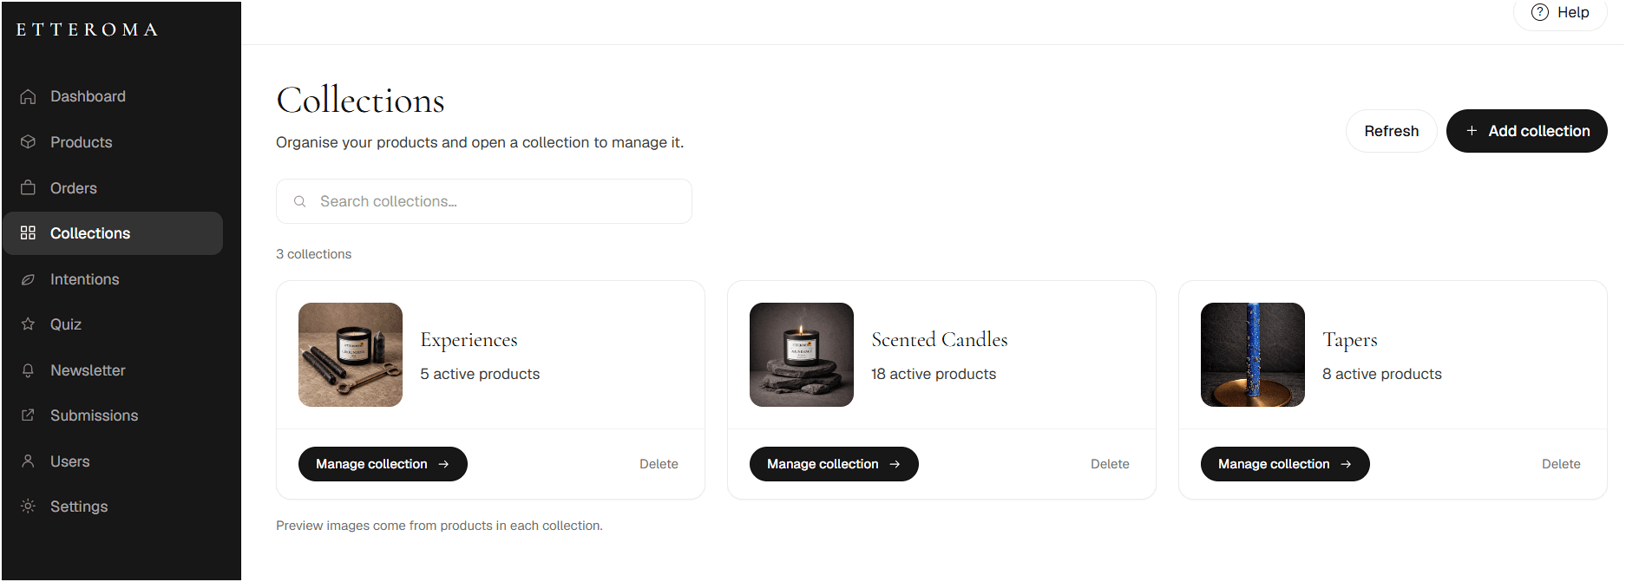Go to Users in the sidebar
This screenshot has height=582, width=1626.
[113, 461]
